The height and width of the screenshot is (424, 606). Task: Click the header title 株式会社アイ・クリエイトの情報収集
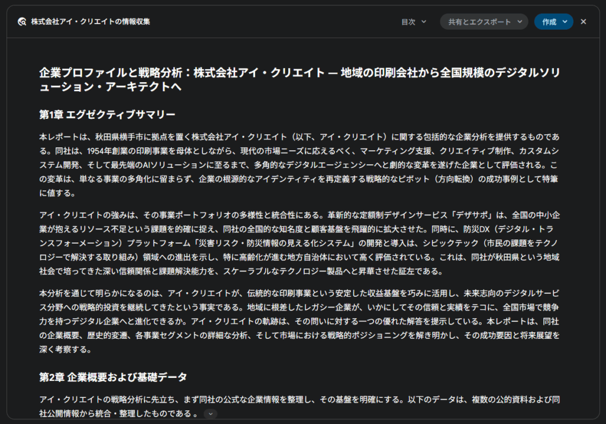click(x=91, y=22)
